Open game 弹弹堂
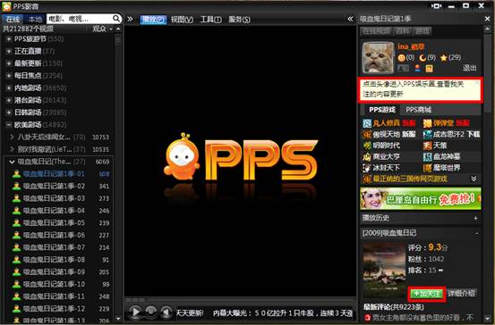The width and height of the screenshot is (495, 325). click(x=444, y=123)
